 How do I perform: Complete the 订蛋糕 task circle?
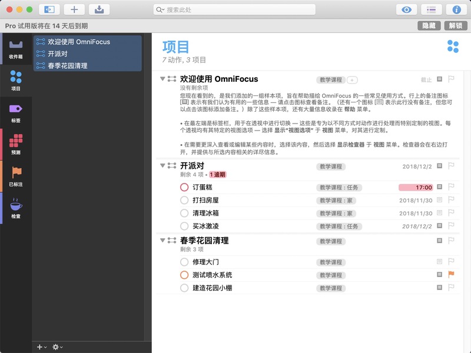pos(184,187)
